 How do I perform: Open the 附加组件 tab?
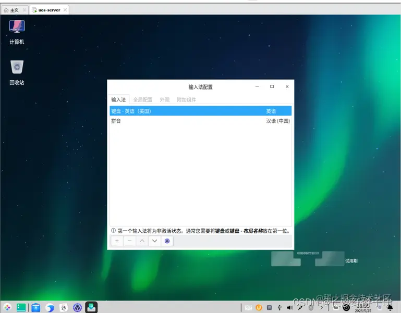coord(187,99)
